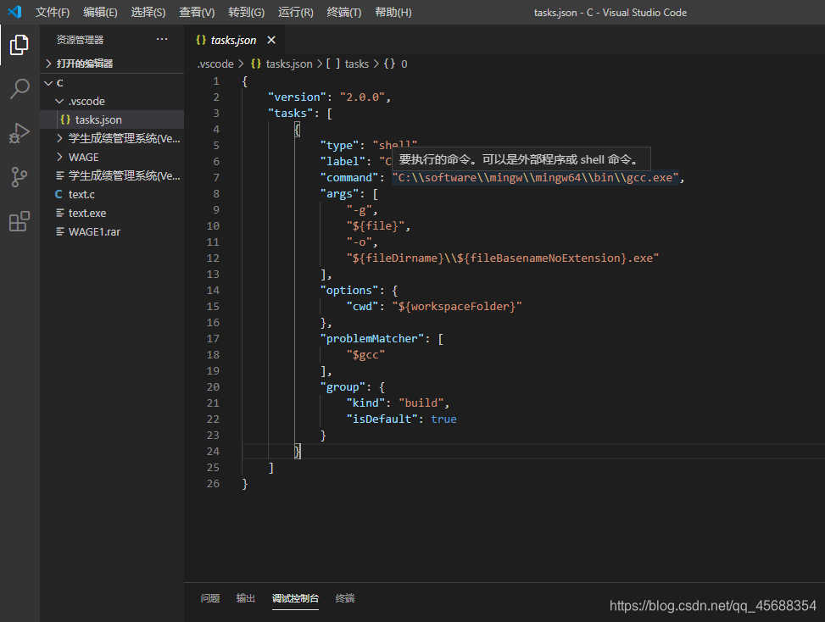Click the gcc.exe path string
This screenshot has width=825, height=622.
click(536, 178)
